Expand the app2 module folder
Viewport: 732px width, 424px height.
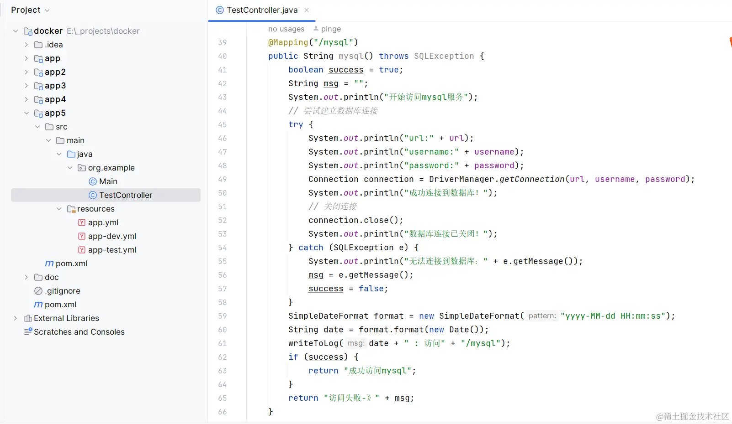click(27, 72)
